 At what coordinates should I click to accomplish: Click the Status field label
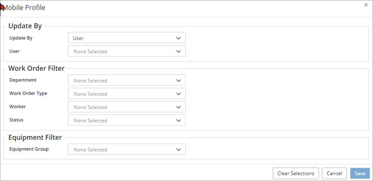pos(17,120)
